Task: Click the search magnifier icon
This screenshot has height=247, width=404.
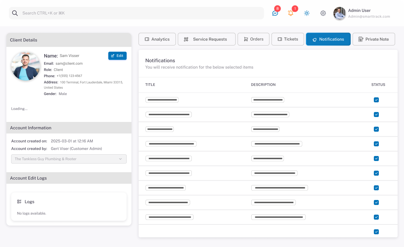Action: (x=15, y=13)
